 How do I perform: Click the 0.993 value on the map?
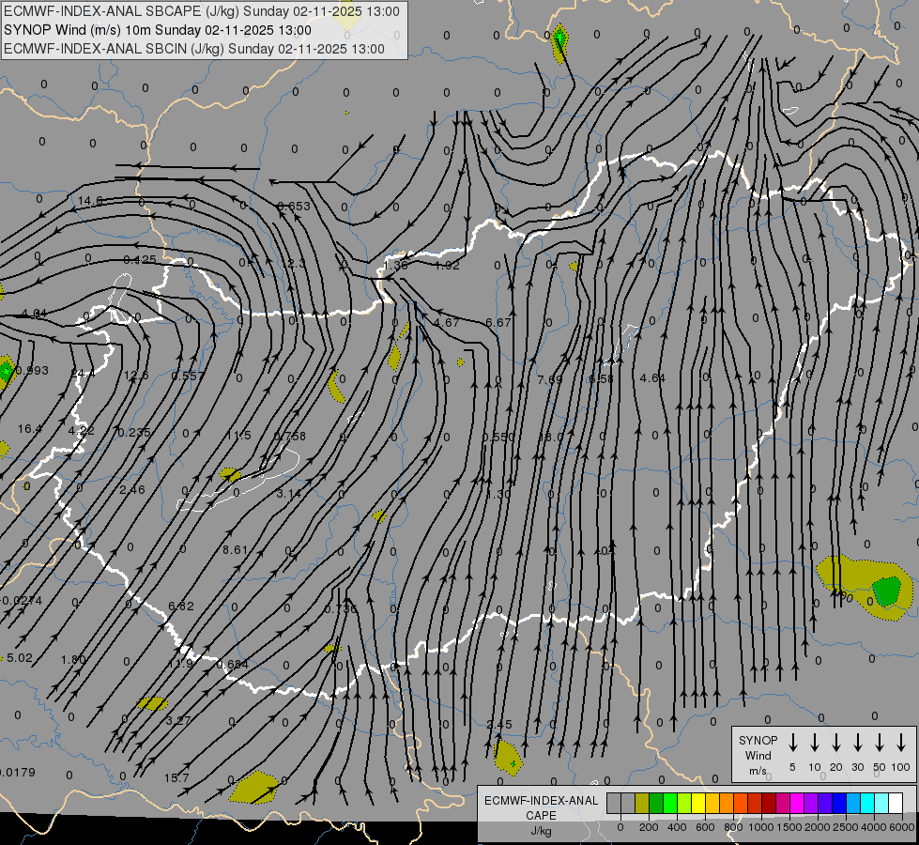[32, 370]
